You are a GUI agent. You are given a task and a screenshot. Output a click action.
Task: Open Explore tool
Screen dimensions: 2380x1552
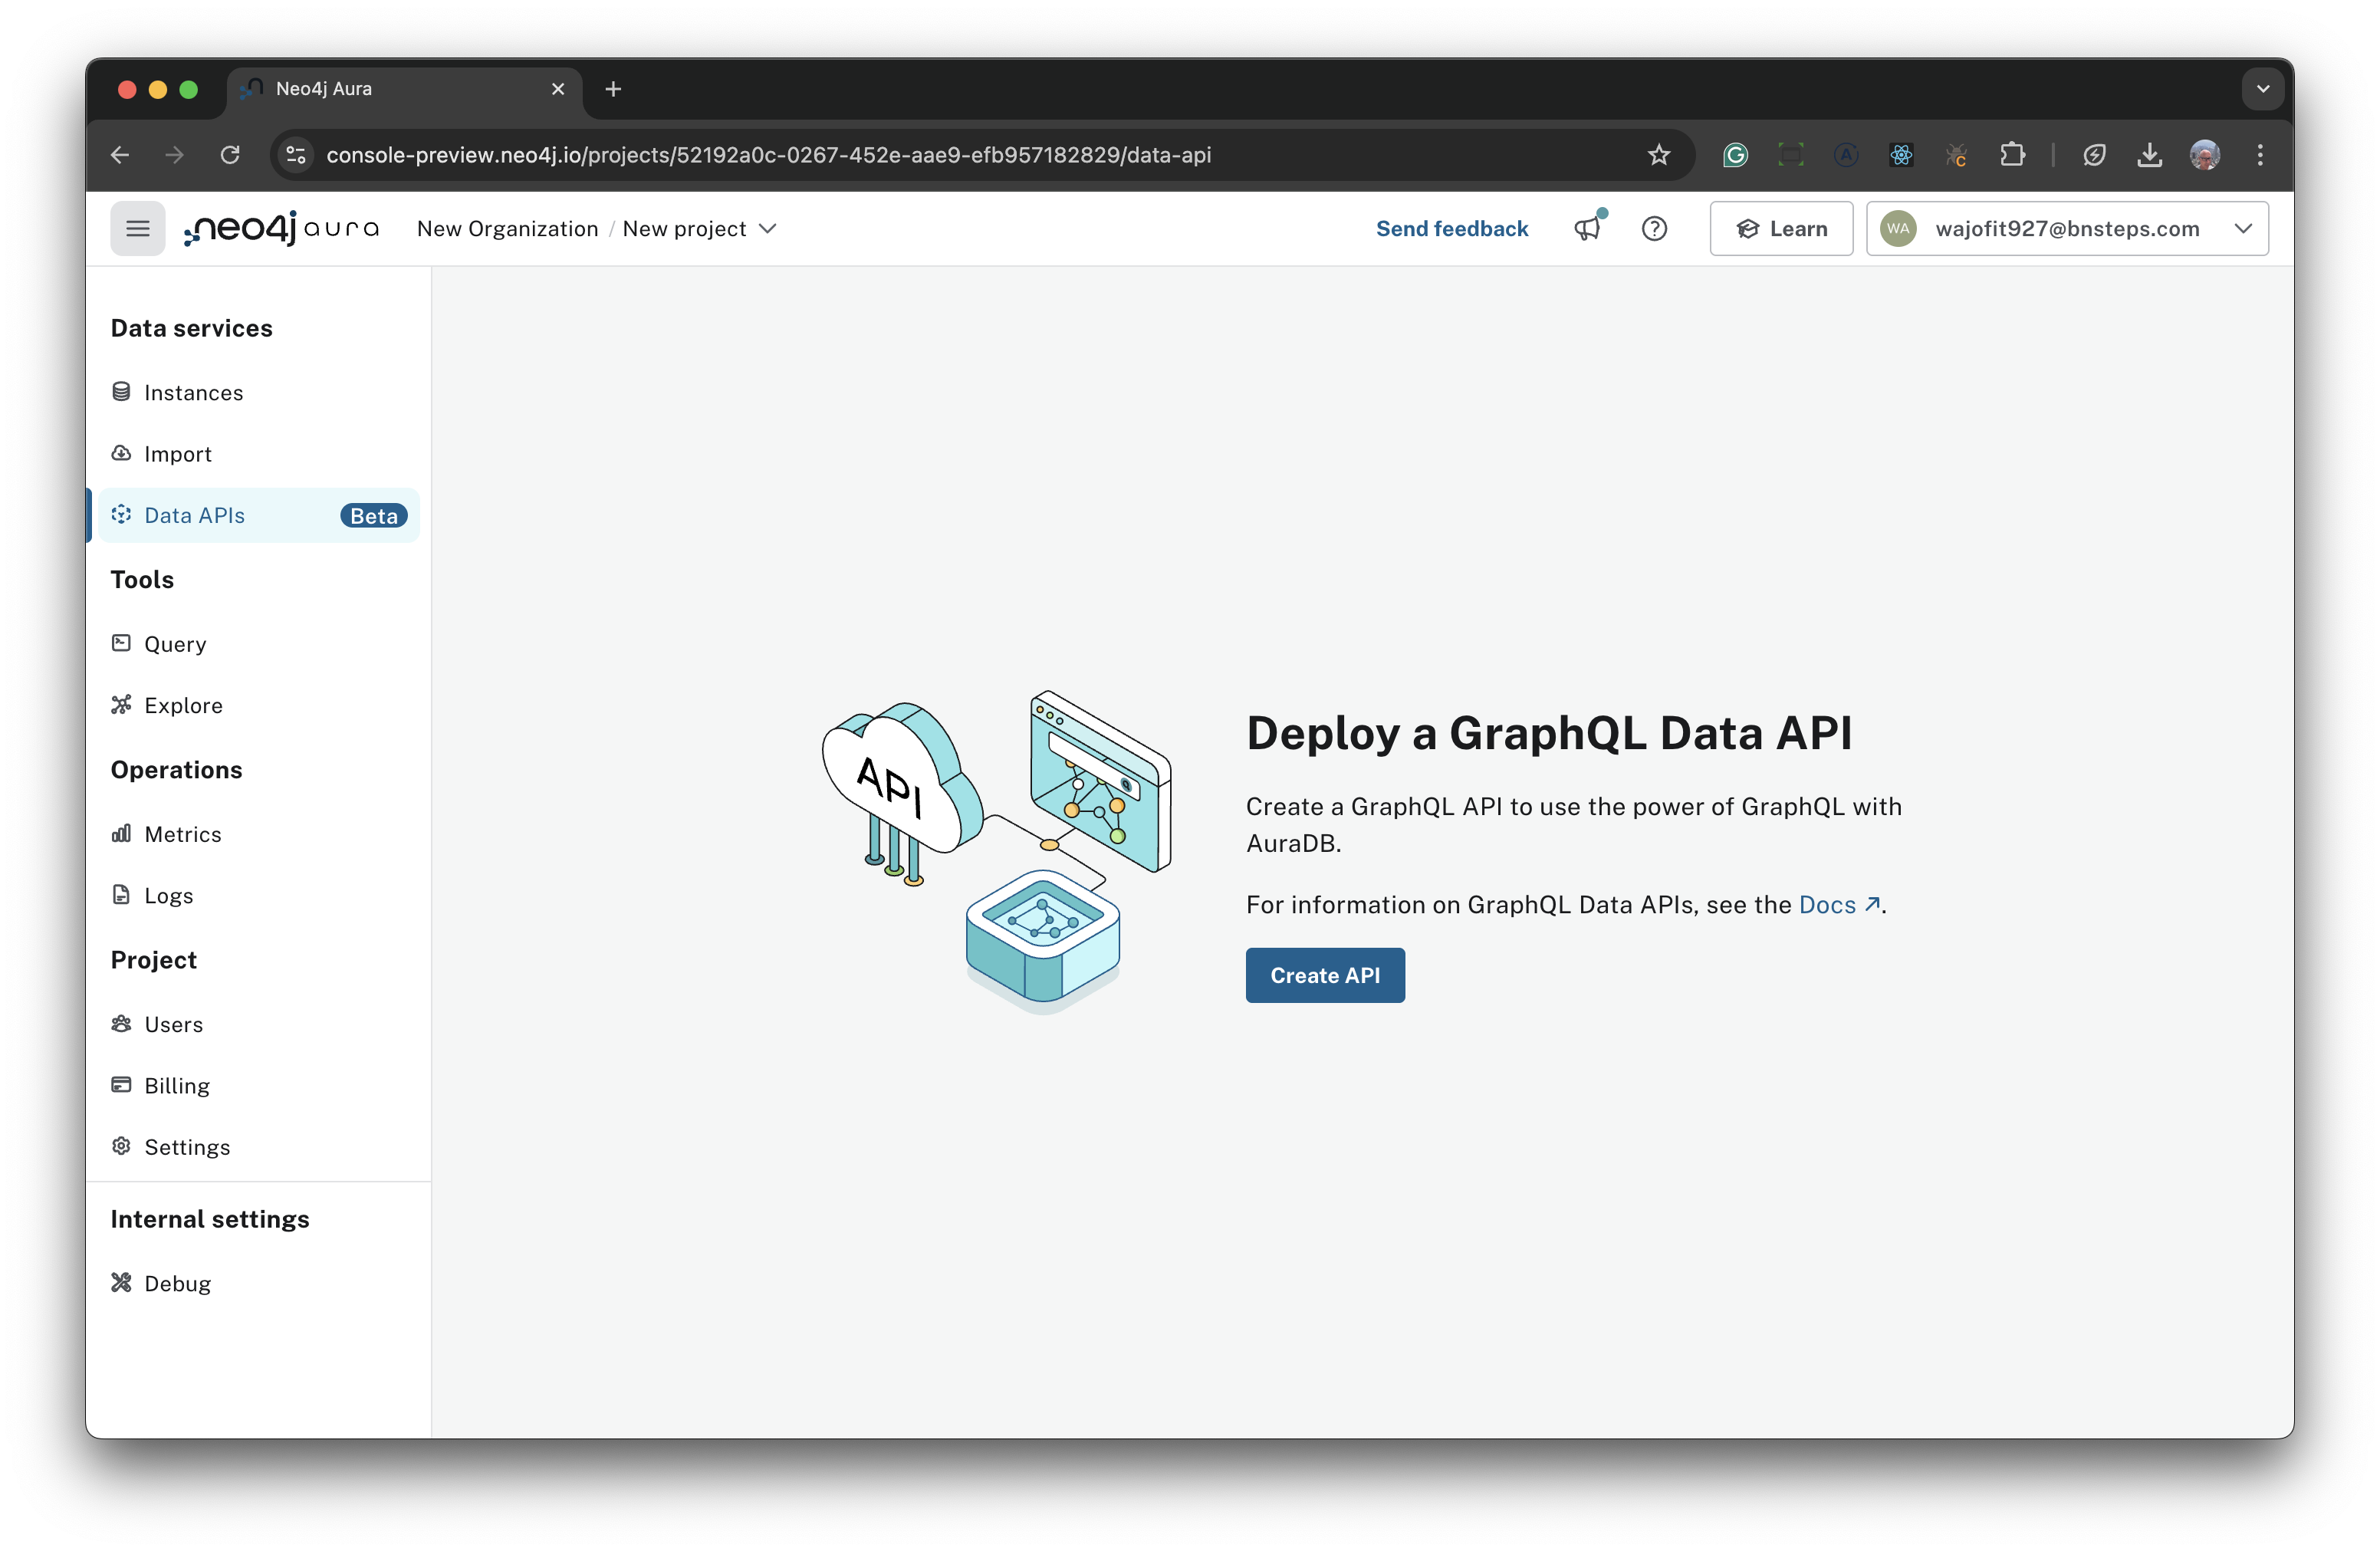click(258, 705)
